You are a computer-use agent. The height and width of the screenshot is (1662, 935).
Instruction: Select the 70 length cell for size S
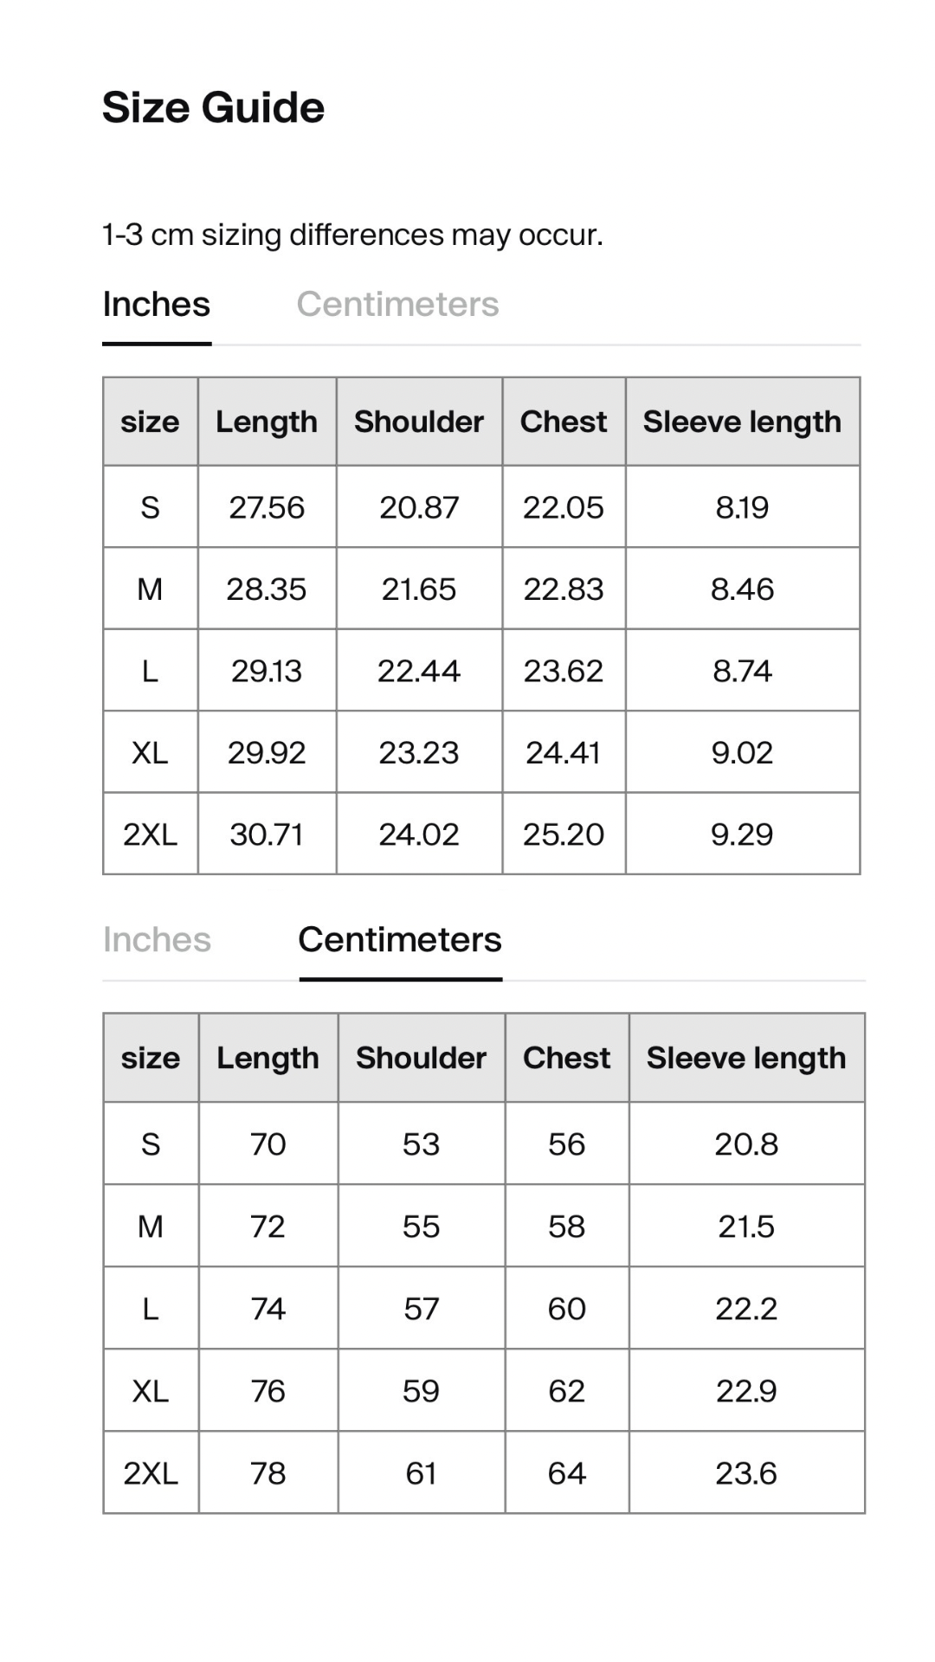(268, 1144)
